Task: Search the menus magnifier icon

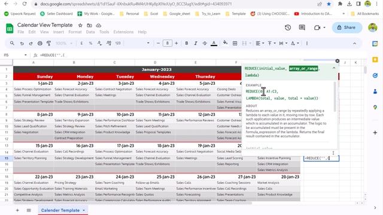Action: [x=12, y=43]
